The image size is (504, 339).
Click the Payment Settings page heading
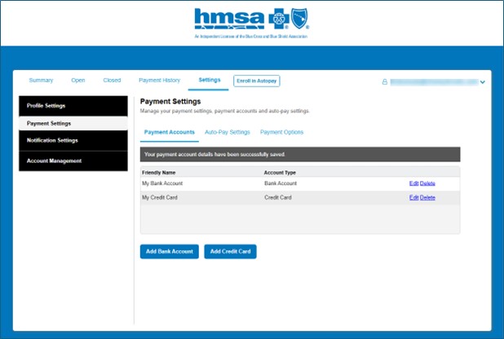[x=170, y=102]
